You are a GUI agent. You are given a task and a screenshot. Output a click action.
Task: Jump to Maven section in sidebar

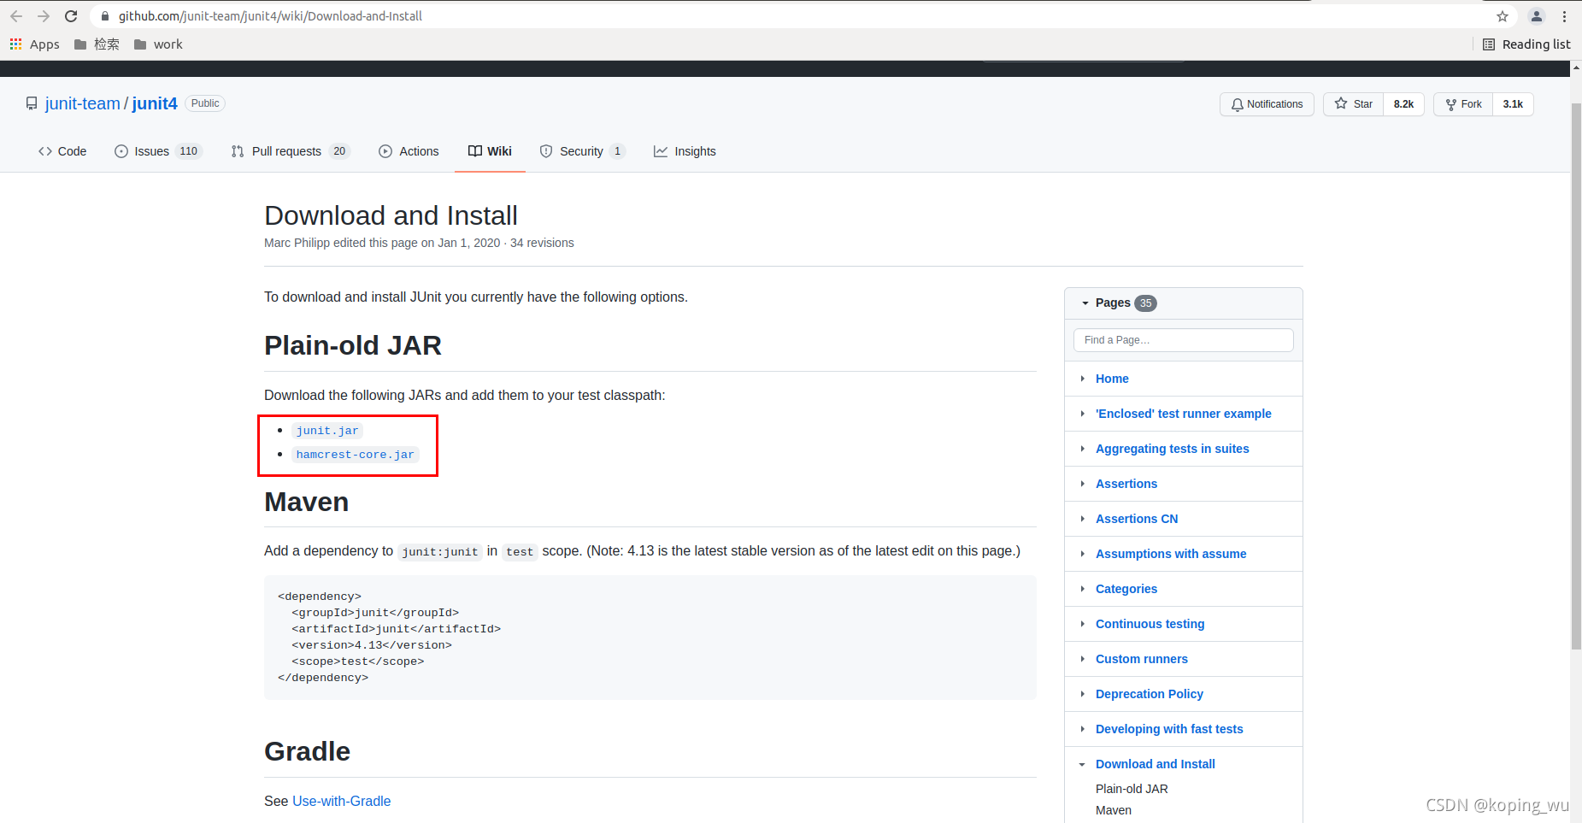(1114, 810)
